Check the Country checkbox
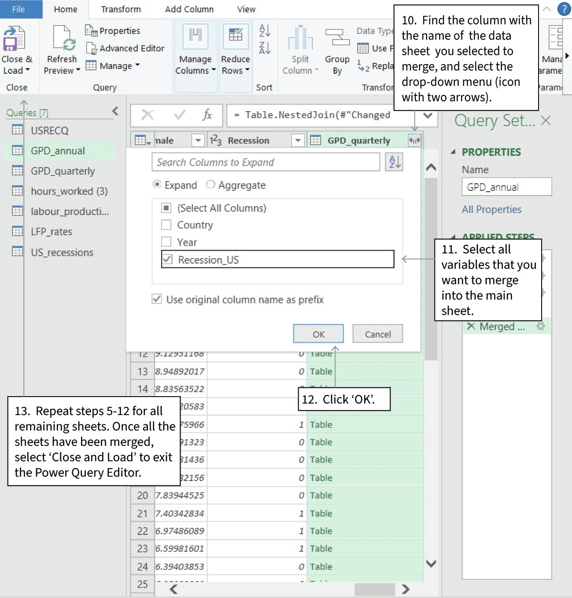This screenshot has width=572, height=598. click(166, 225)
